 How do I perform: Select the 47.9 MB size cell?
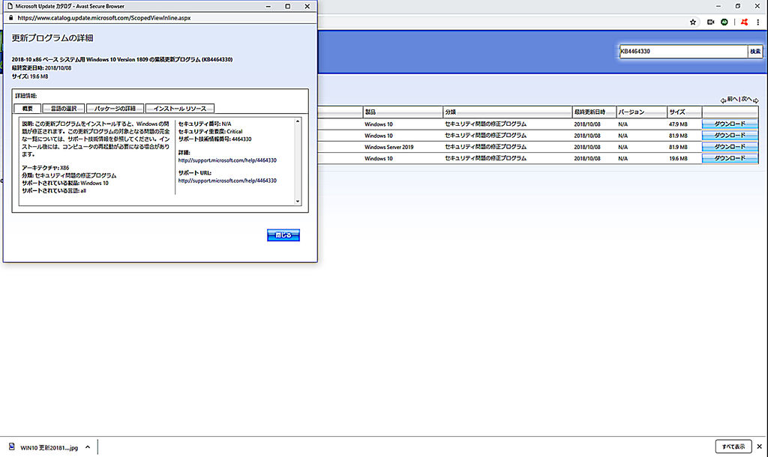(678, 124)
